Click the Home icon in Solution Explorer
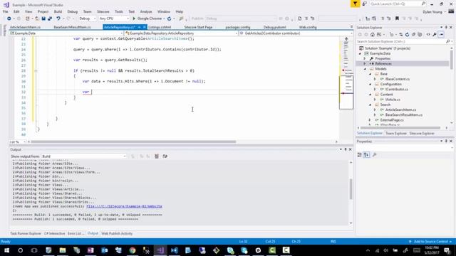456x256 pixels. [x=373, y=35]
